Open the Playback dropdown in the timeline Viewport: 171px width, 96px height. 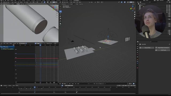point(5,86)
